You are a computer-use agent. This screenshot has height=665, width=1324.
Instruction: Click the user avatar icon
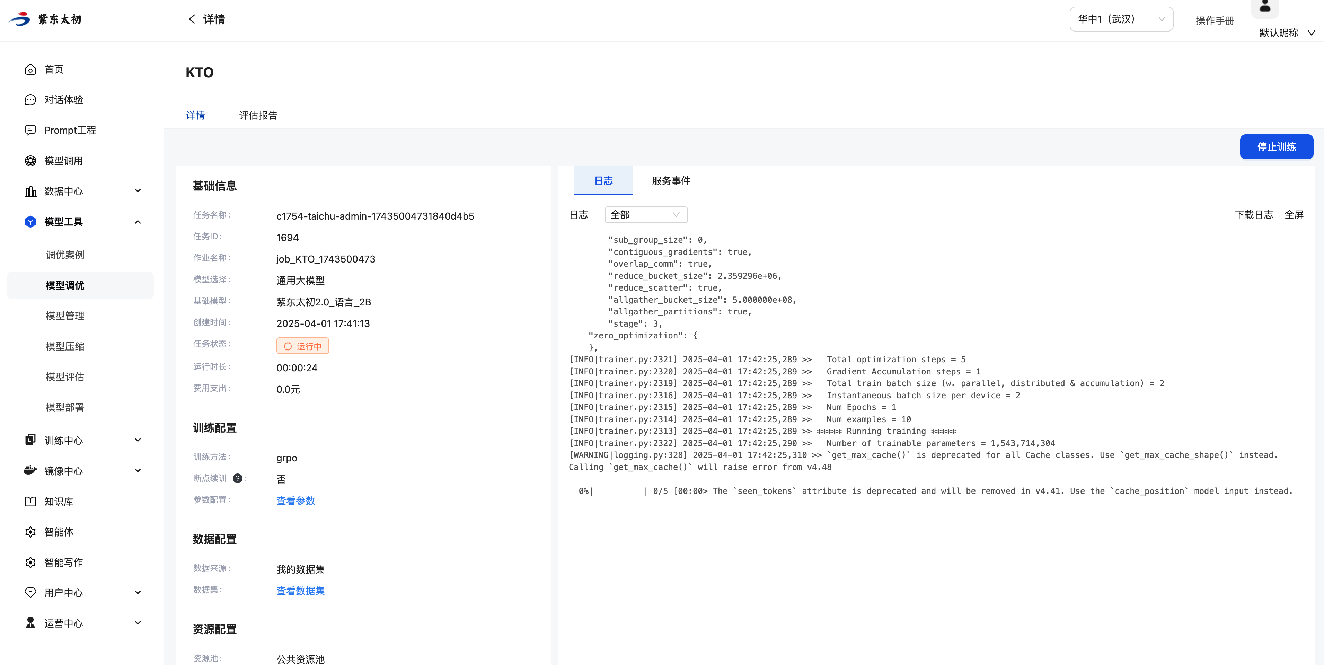click(1265, 7)
